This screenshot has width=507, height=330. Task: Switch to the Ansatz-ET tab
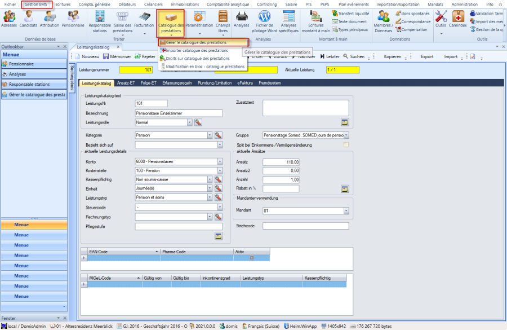(127, 83)
